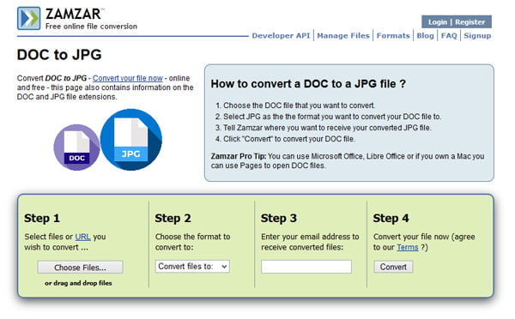Click the "Zamzar Pro Tip:" text
The height and width of the screenshot is (319, 515).
pyautogui.click(x=239, y=156)
